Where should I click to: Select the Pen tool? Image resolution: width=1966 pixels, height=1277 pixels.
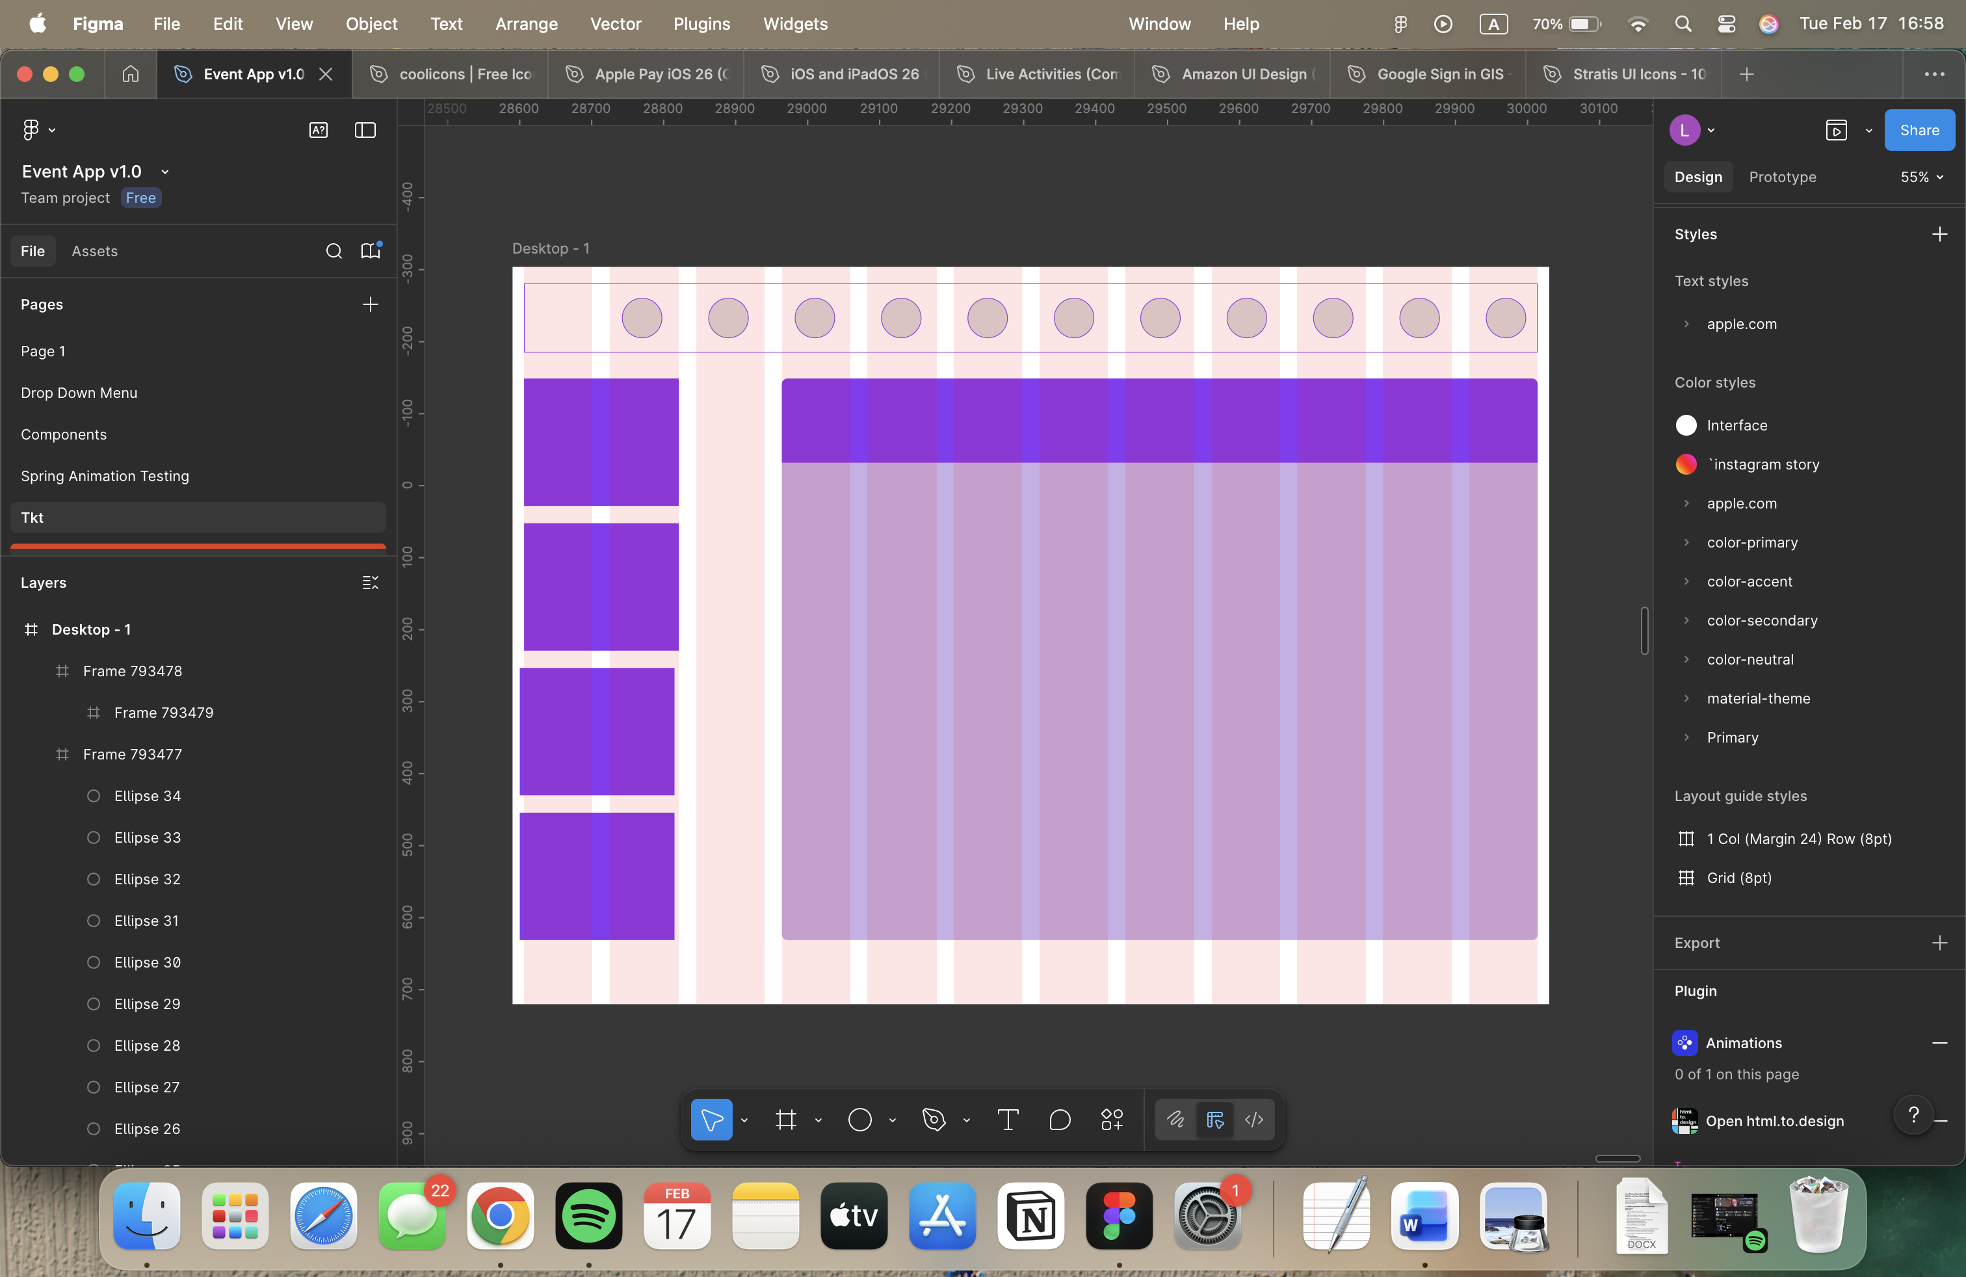pos(934,1119)
